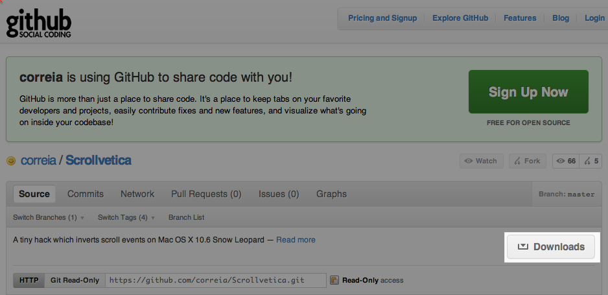Click the smiley avatar beside correia

11,161
